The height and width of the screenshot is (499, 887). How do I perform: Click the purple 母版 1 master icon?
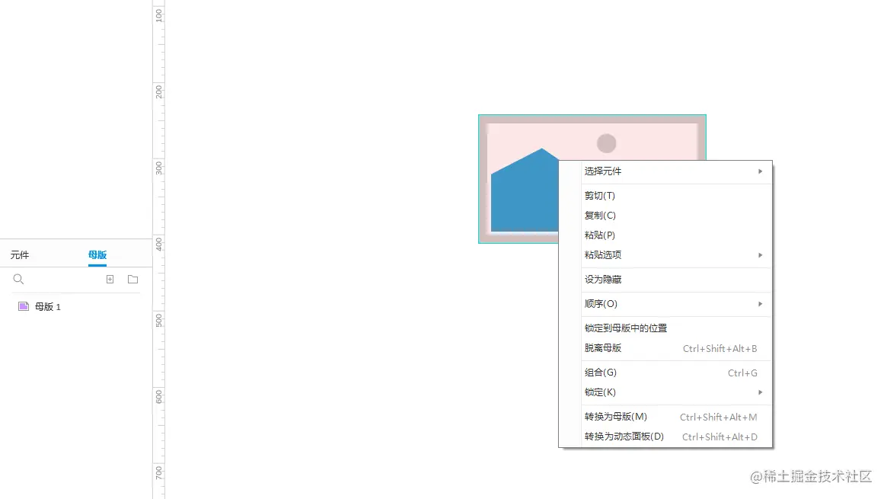23,306
